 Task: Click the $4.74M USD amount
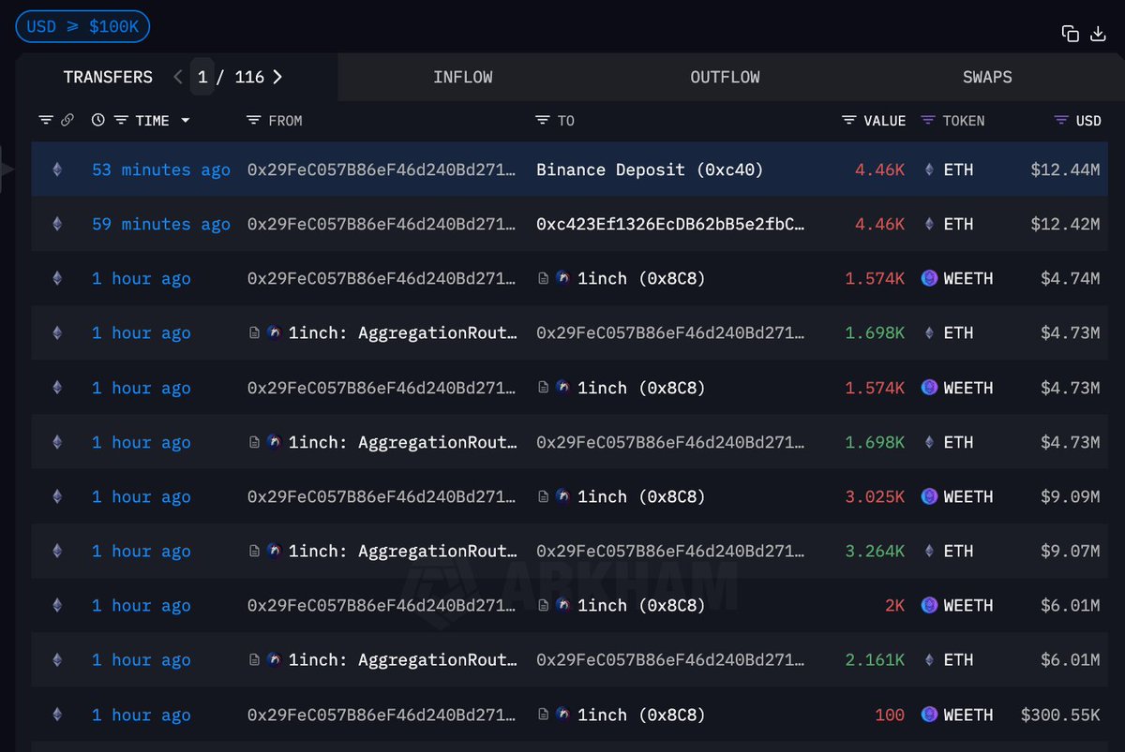(1071, 278)
